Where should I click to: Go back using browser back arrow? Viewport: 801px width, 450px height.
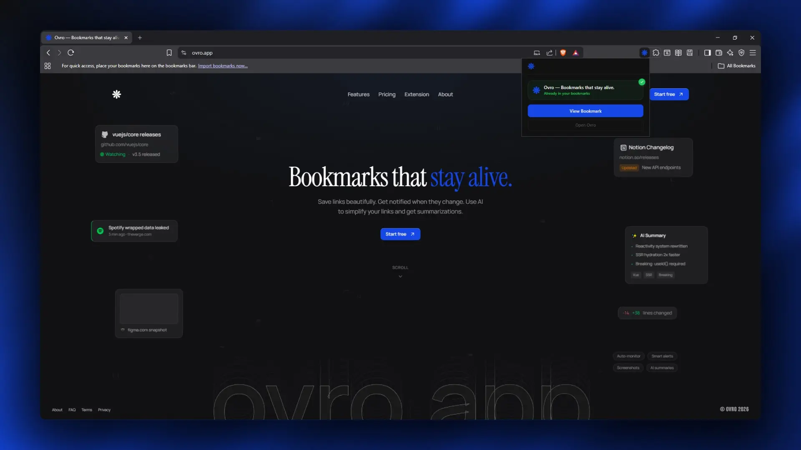point(48,52)
